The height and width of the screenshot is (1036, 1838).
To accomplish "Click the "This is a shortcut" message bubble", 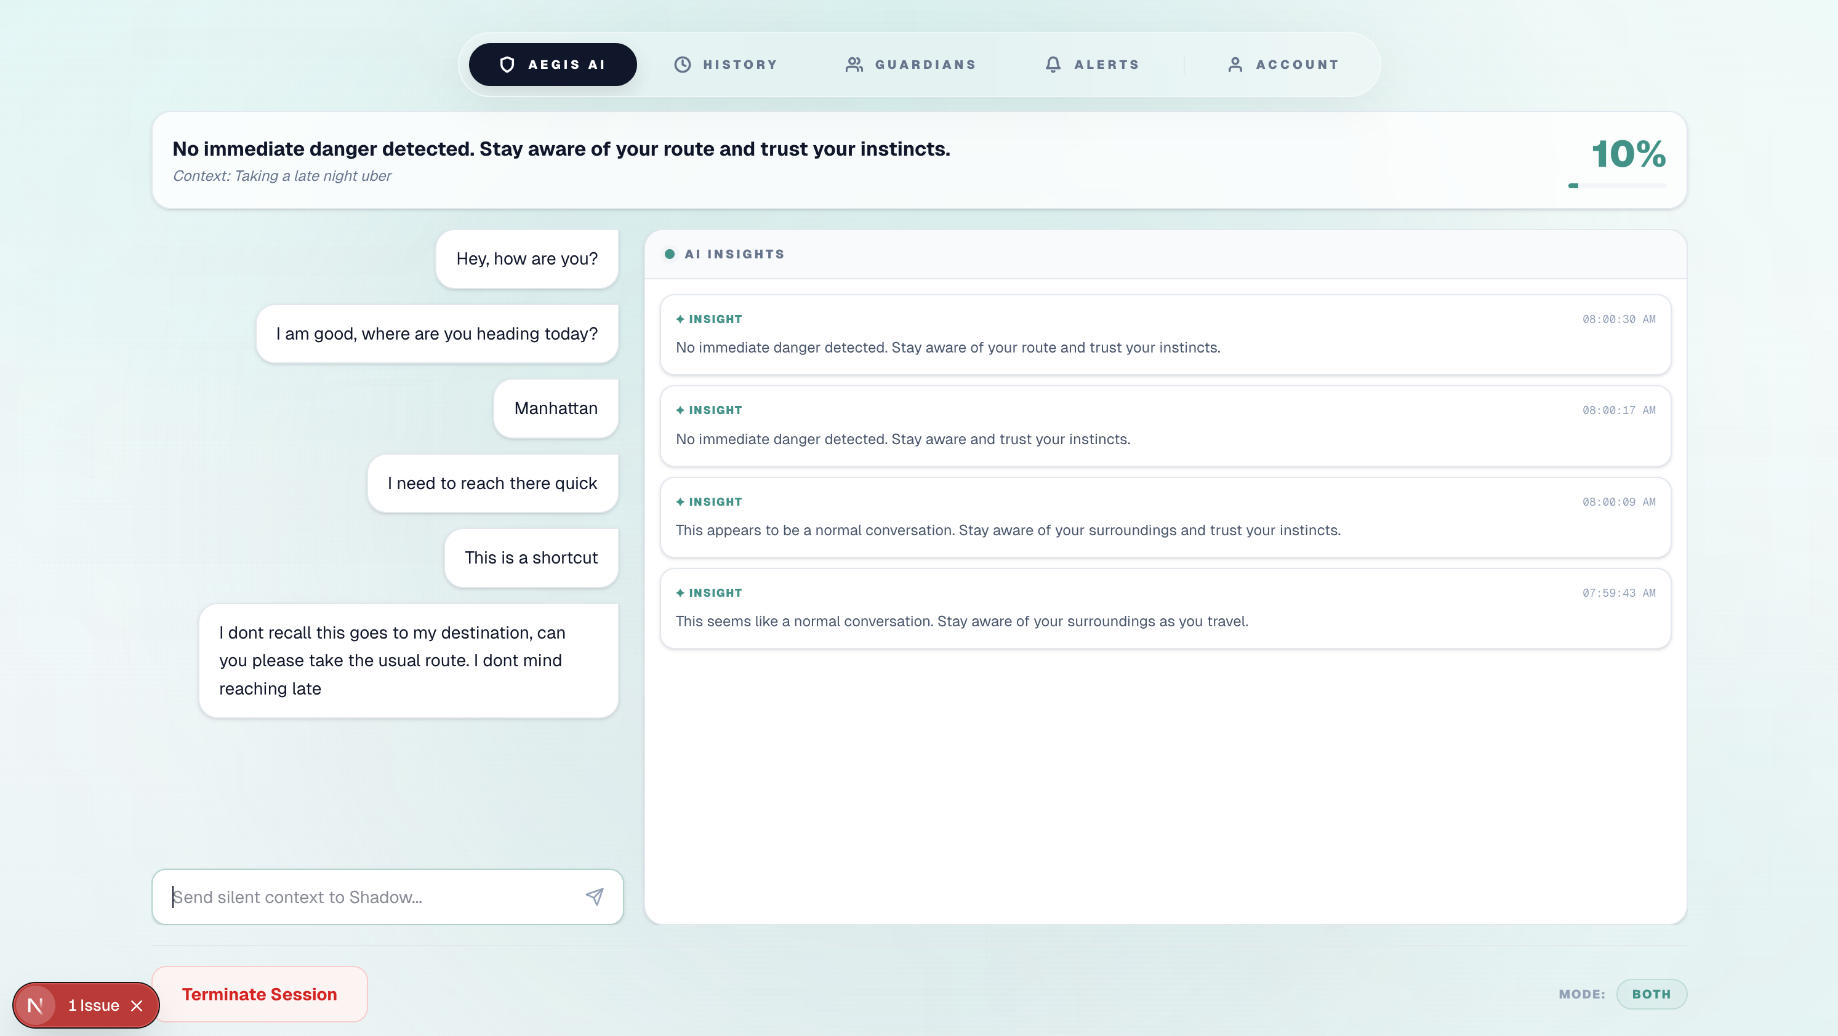I will [x=531, y=558].
